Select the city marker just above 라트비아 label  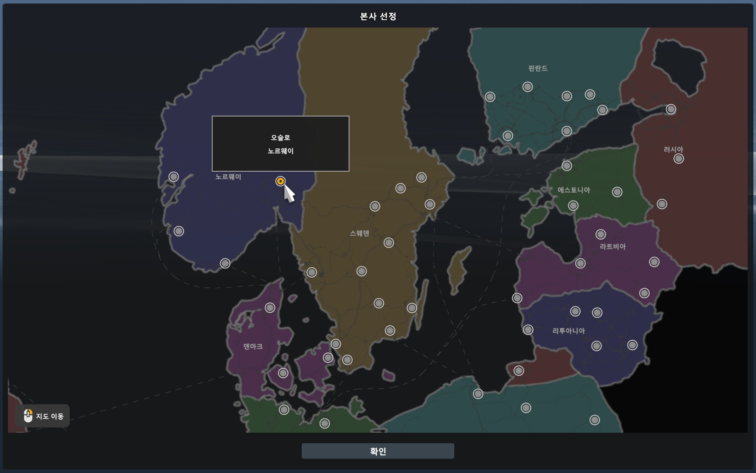[601, 234]
